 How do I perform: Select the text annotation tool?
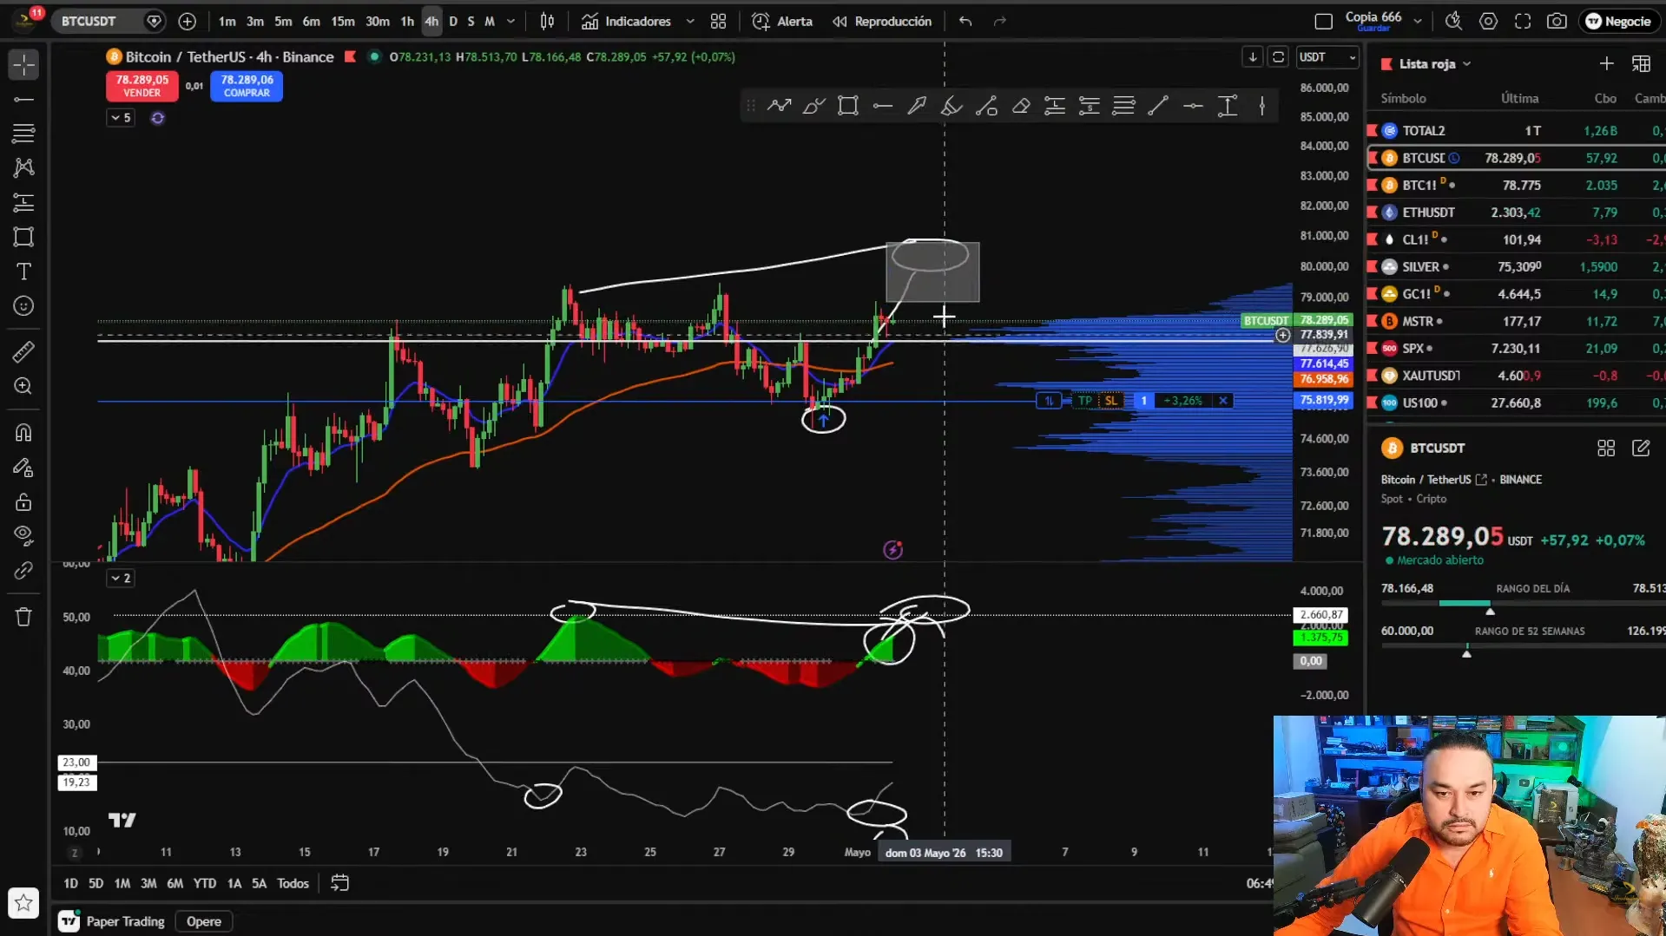click(x=23, y=272)
